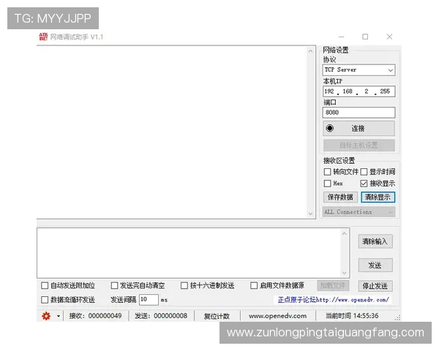The height and width of the screenshot is (351, 439).
Task: Click the 停止发送 button
Action: click(x=375, y=286)
